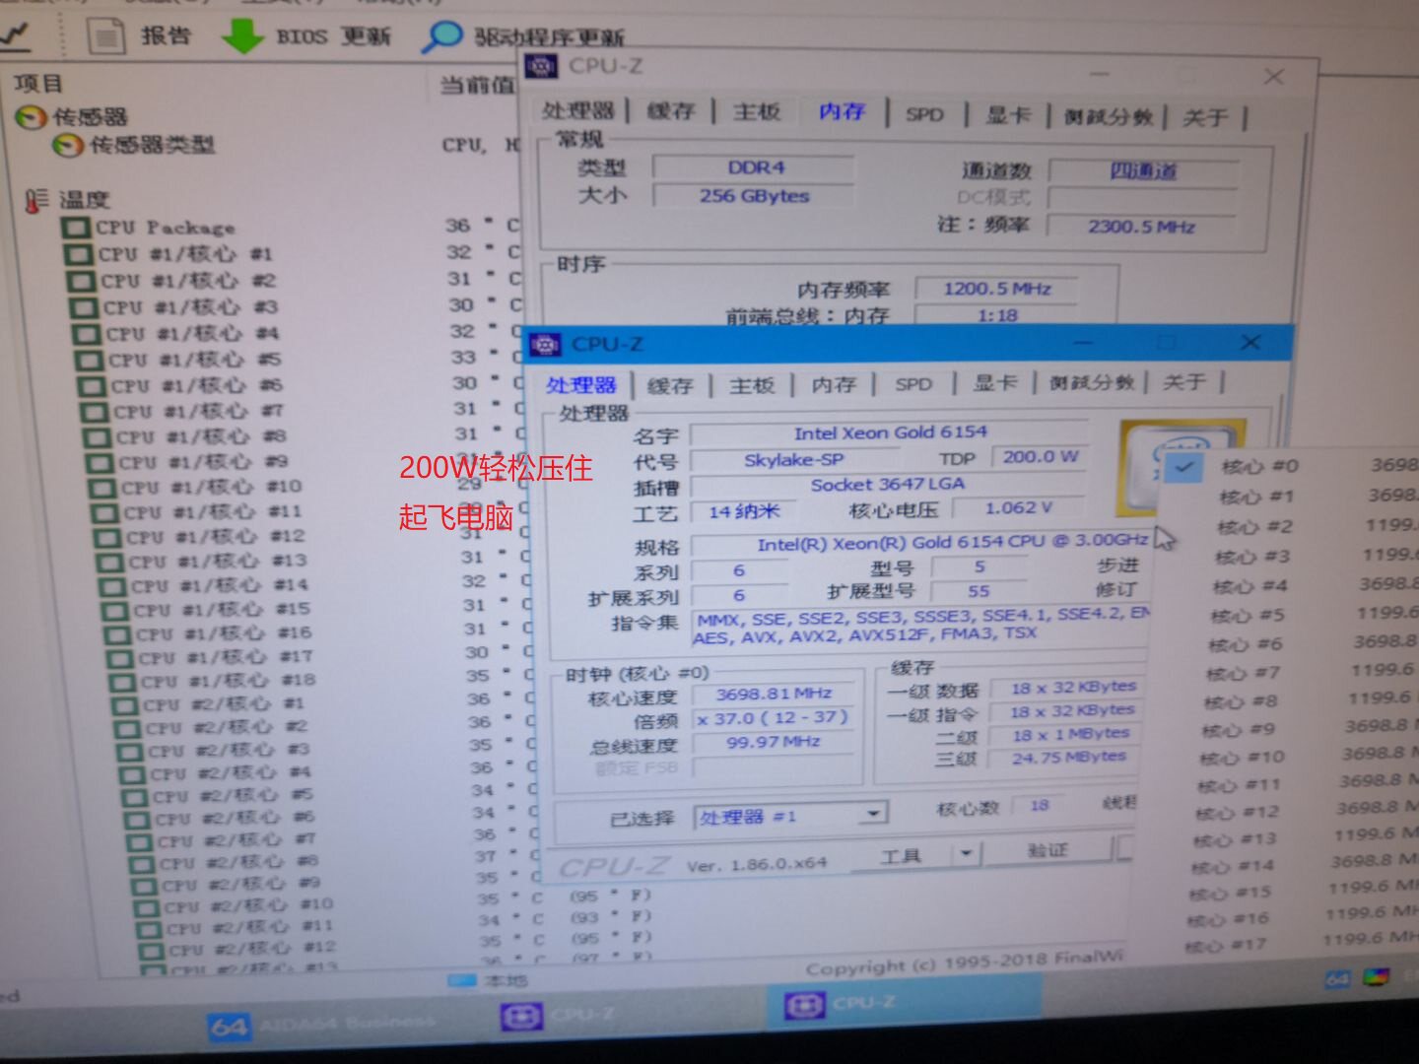
Task: Click the 1200.5 MHz memory frequency value
Action: coord(996,289)
